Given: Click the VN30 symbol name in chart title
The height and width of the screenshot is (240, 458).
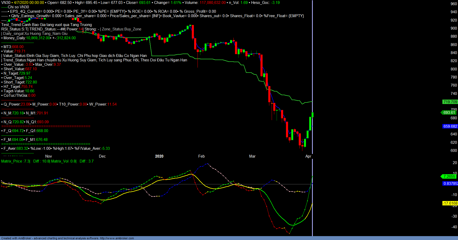Looking at the screenshot, I should pos(6,3).
